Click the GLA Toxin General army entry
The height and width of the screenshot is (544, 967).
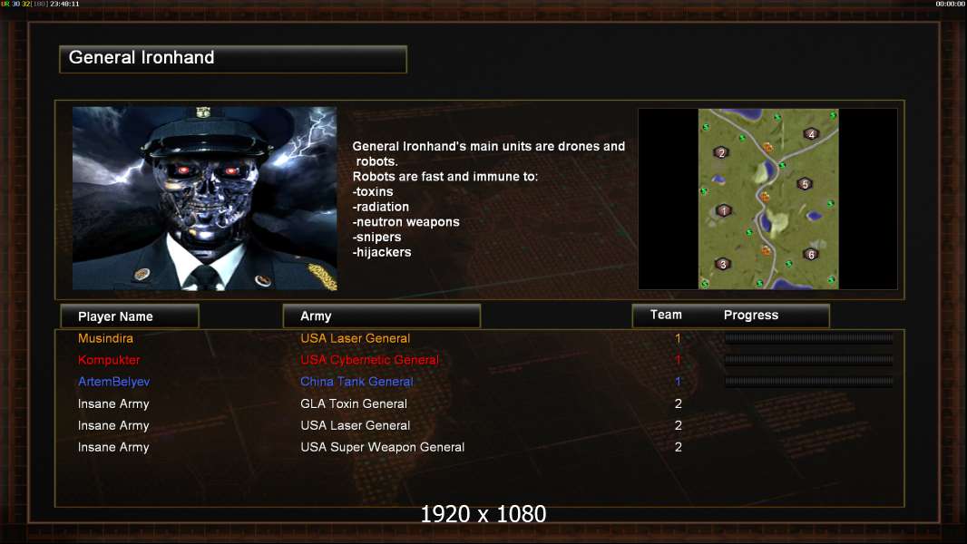(354, 403)
